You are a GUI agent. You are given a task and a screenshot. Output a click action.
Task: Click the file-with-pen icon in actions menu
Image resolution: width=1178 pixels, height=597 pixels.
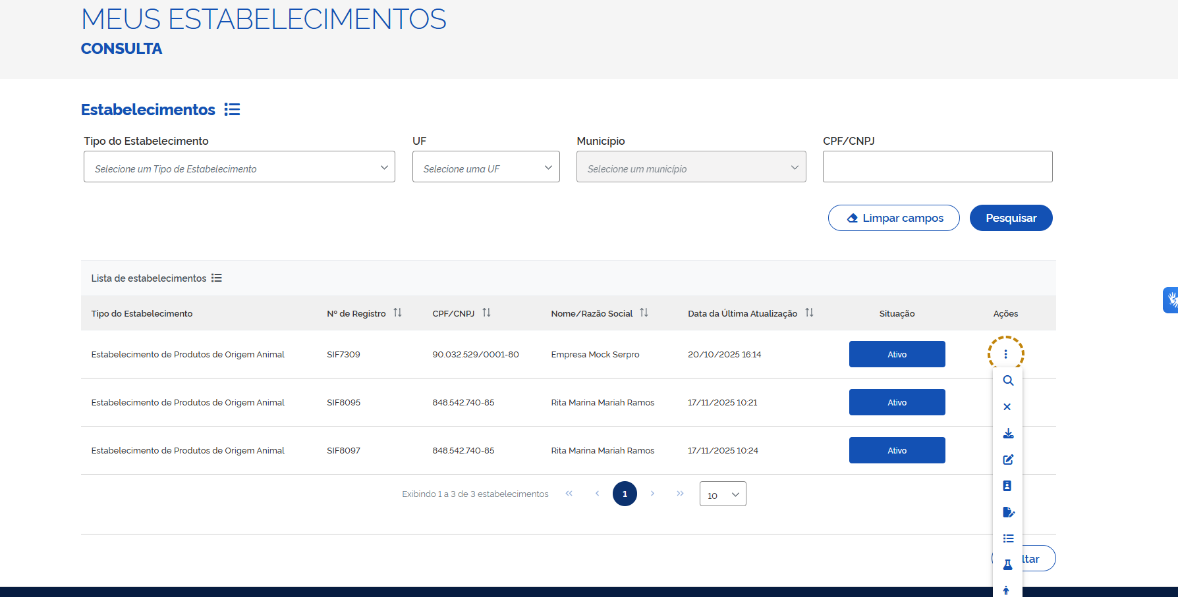click(1008, 512)
